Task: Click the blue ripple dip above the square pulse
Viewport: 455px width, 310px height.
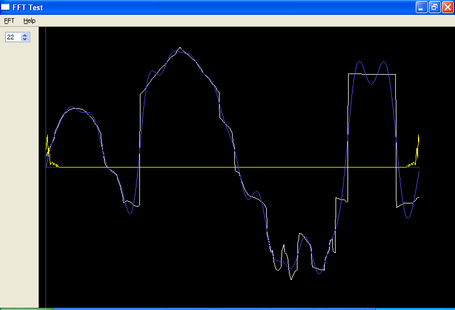Action: pyautogui.click(x=371, y=83)
